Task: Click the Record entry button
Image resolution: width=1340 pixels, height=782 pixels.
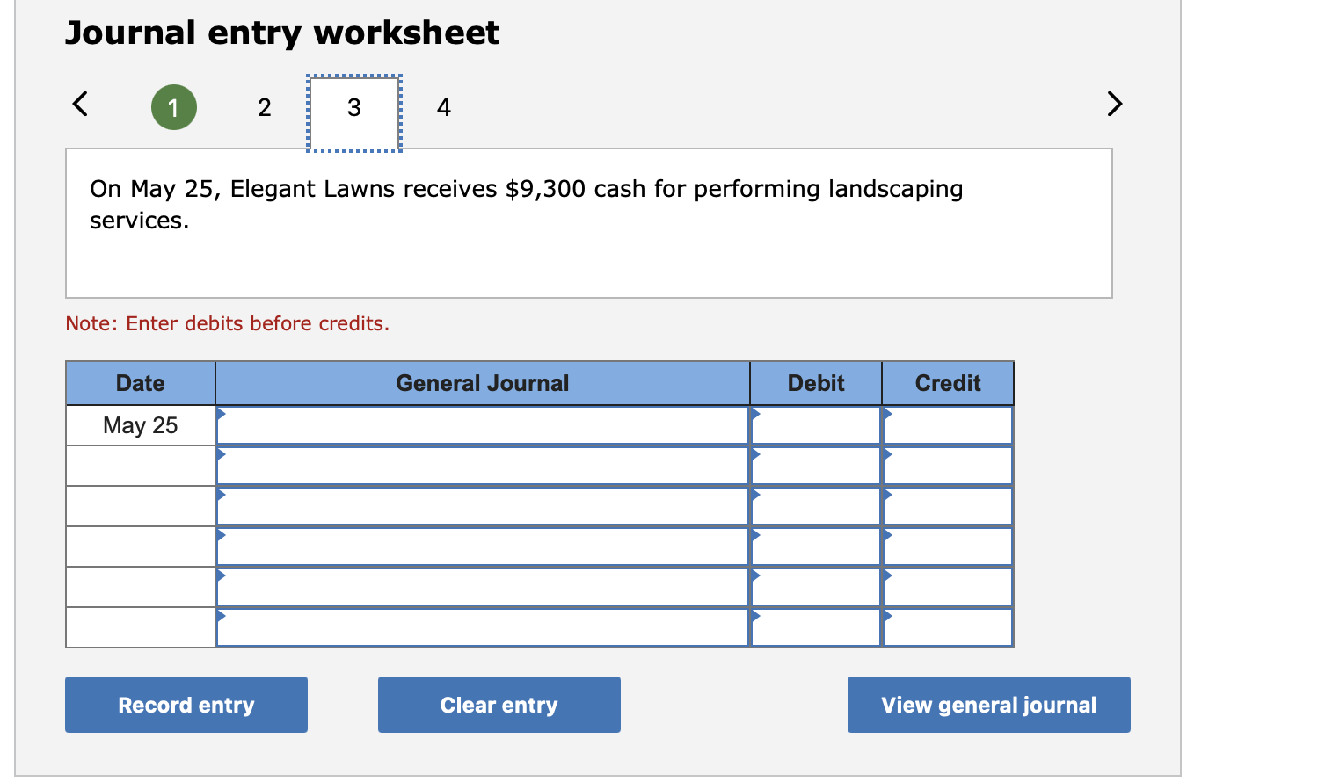Action: pos(186,705)
